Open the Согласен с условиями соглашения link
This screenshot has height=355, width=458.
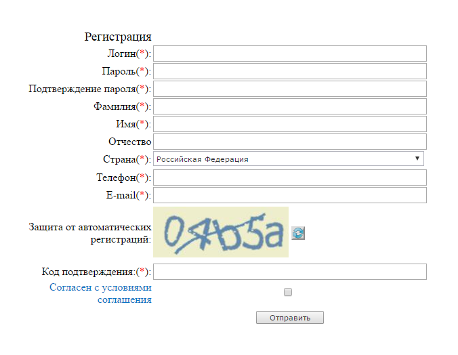point(100,293)
